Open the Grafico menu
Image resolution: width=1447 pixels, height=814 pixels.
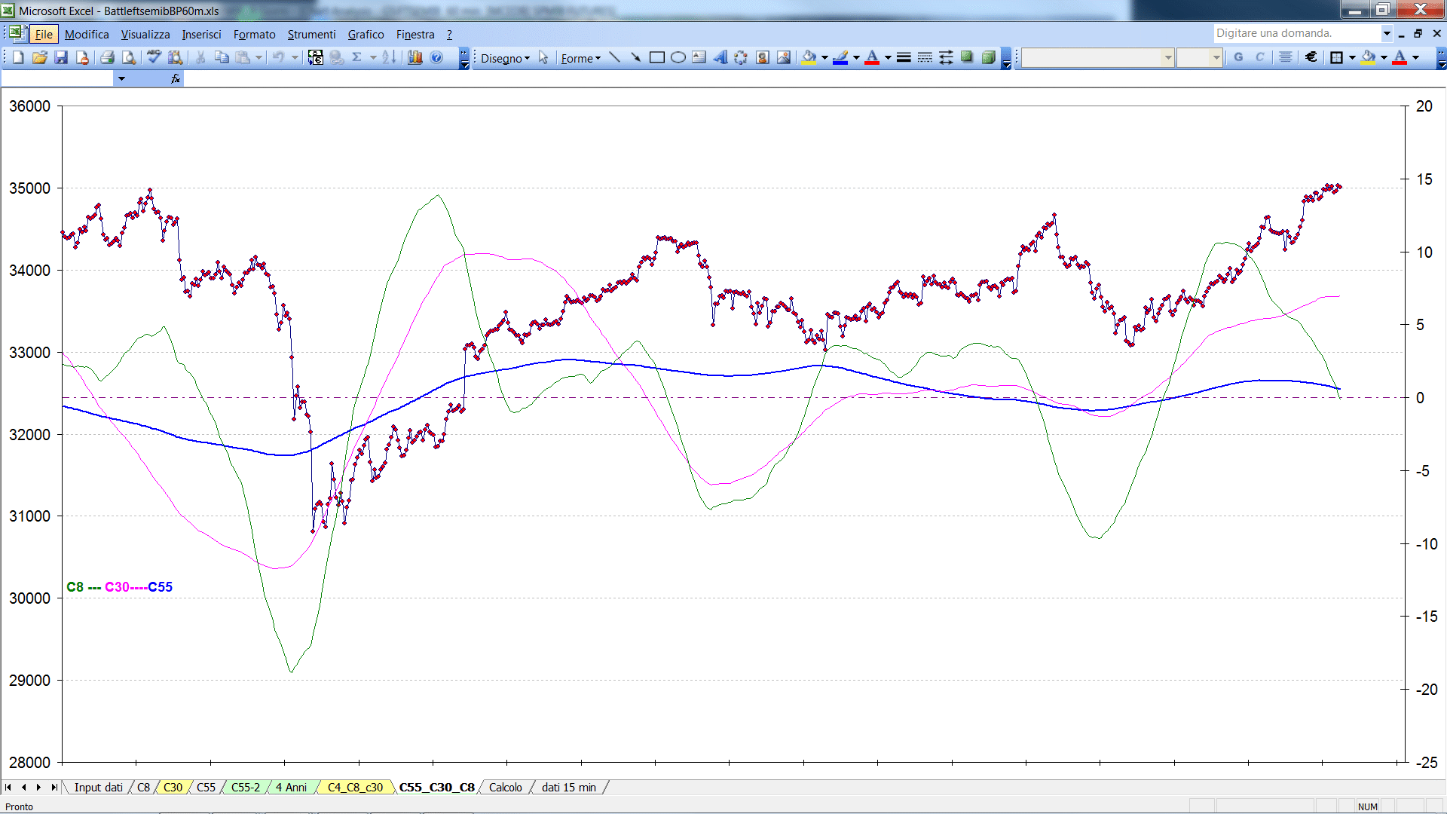click(x=366, y=35)
